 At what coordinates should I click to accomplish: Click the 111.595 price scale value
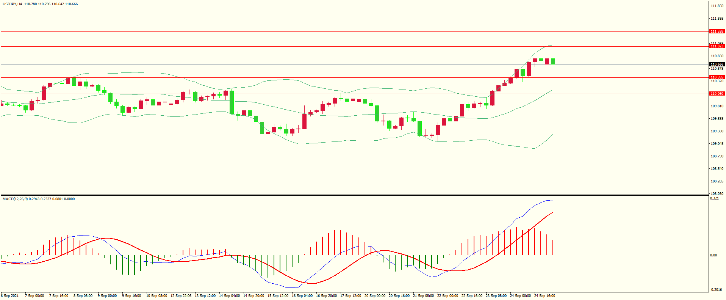717,19
